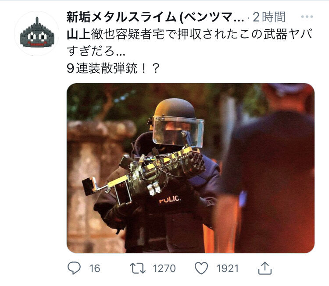Open the author display name 新垢メタルスライム
Viewport: 329px width, 286px height.
(x=155, y=17)
